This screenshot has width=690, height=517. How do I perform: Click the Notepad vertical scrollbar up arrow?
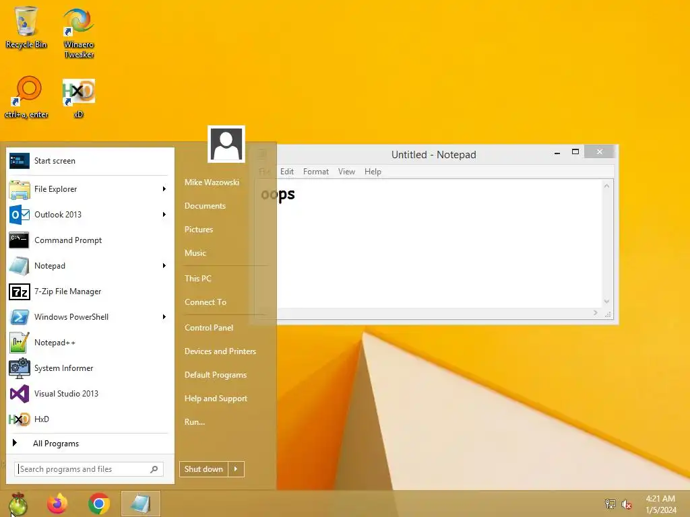(x=607, y=186)
